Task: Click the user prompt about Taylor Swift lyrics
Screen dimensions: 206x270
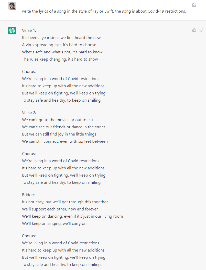Action: (x=104, y=11)
